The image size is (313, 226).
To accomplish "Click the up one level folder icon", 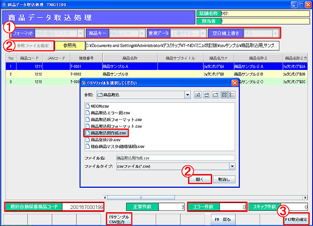I will pos(198,95).
